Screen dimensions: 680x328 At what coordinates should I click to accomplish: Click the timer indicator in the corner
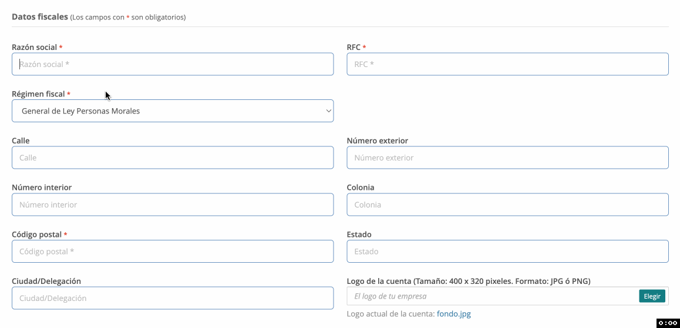point(668,323)
